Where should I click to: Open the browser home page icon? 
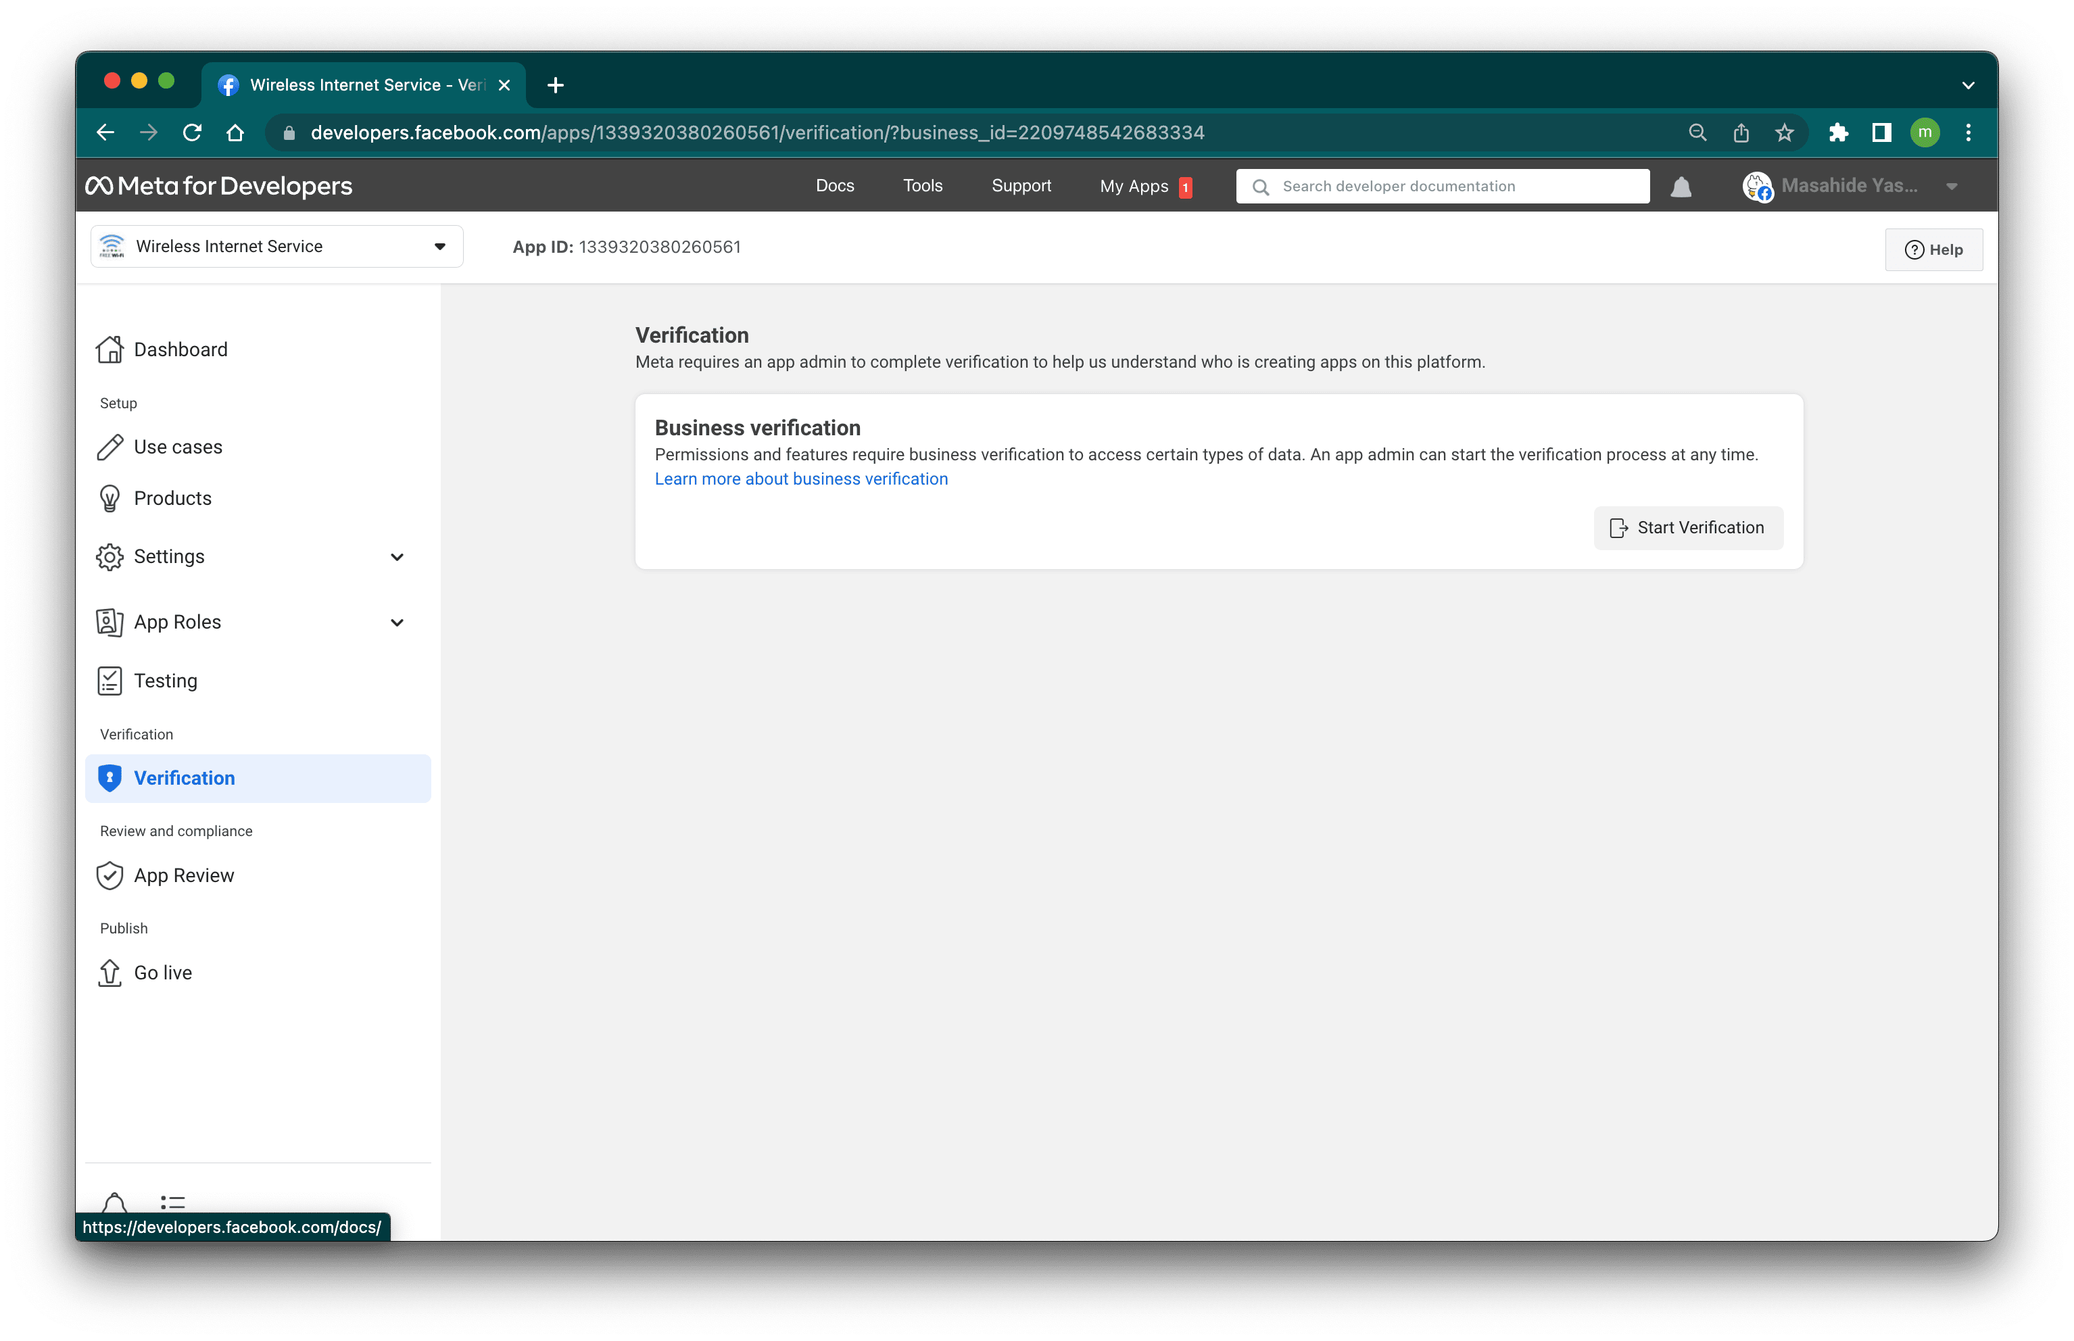(x=235, y=132)
